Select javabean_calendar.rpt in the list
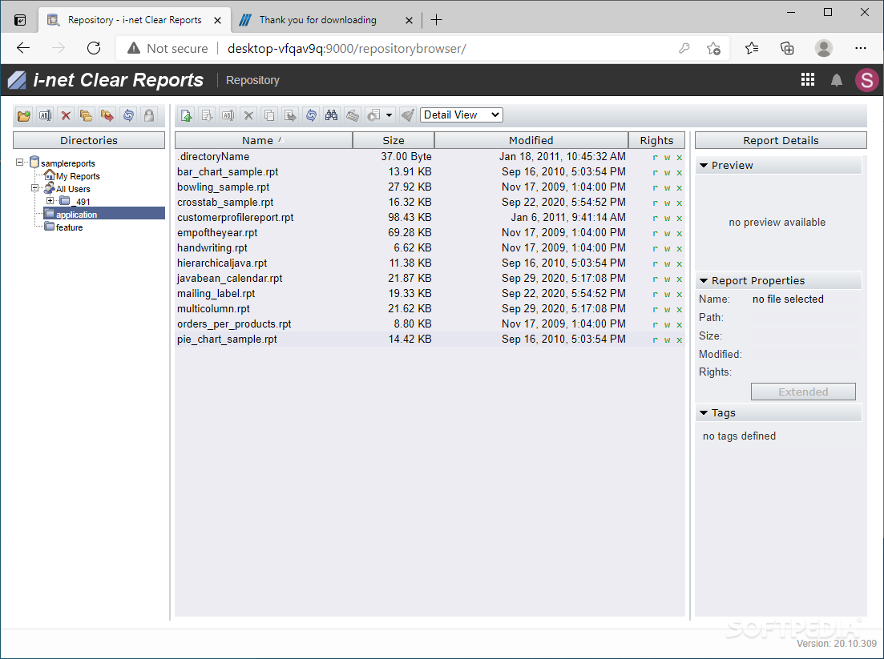The image size is (884, 659). 430,278
